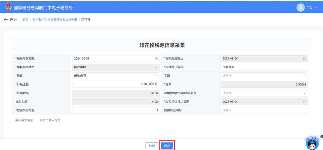Open the 首页 breadcrumb link
Screen dimensions: 323x150
coord(25,19)
